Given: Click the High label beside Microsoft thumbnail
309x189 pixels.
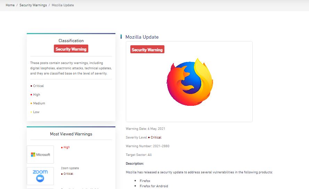Looking at the screenshot, I should point(66,147).
